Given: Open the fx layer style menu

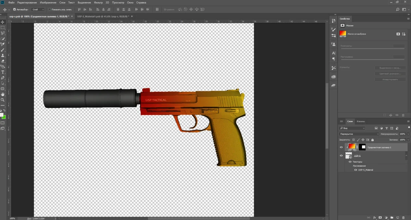Looking at the screenshot, I should (374, 217).
